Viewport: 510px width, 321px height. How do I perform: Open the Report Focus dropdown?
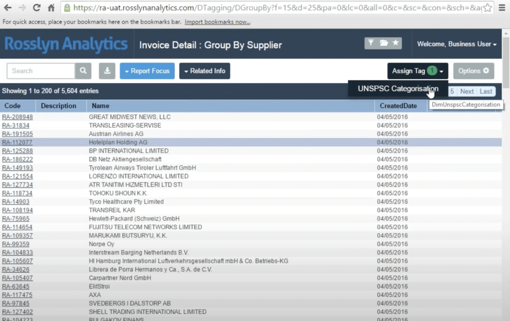click(x=147, y=71)
